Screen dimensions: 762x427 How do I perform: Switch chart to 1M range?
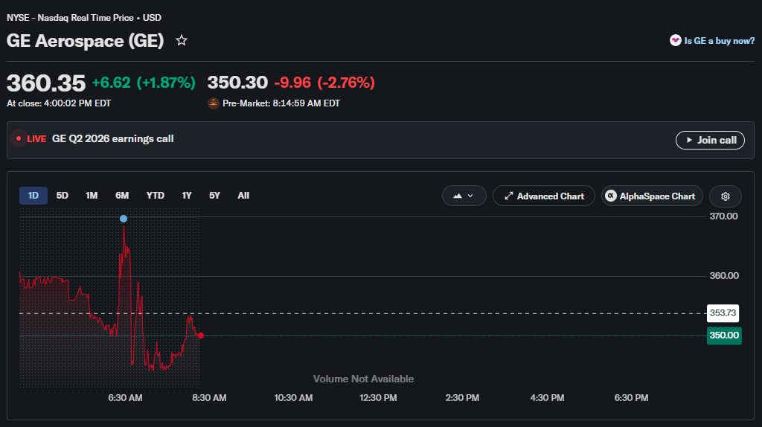(x=92, y=196)
